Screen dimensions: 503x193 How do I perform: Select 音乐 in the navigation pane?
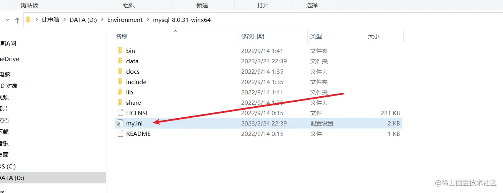point(4,144)
